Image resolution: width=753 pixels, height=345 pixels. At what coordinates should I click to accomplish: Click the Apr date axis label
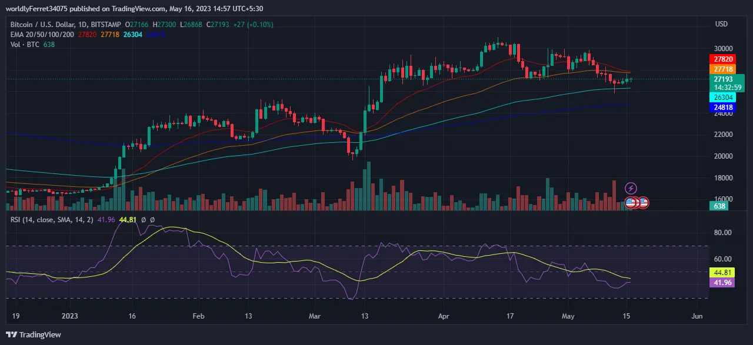point(444,316)
